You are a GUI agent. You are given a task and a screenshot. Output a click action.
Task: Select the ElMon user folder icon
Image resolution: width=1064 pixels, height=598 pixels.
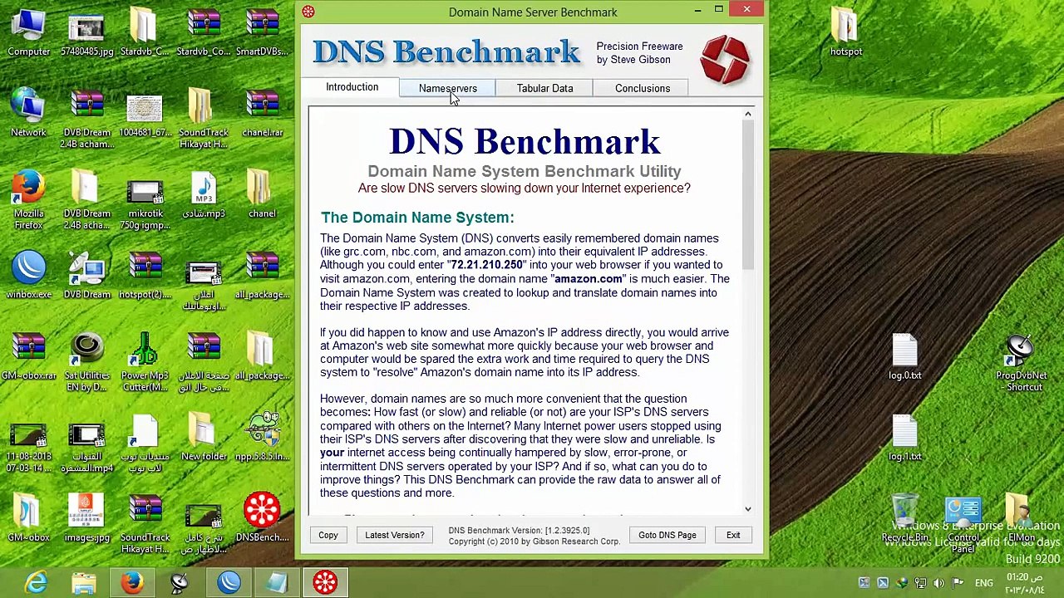(1021, 519)
